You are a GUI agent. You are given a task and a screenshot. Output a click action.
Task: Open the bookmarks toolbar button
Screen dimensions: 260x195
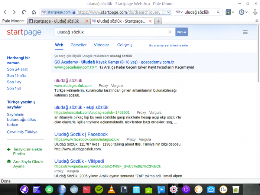(x=228, y=12)
